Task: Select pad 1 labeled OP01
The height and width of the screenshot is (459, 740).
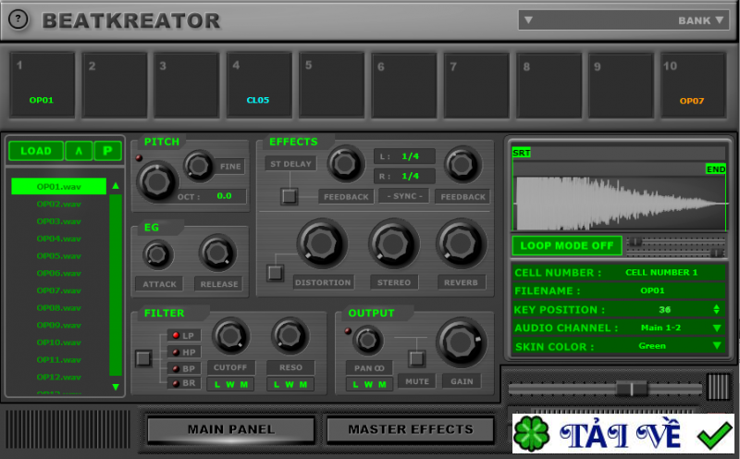Action: click(43, 84)
